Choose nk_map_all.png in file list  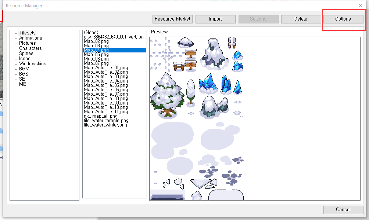[101, 116]
